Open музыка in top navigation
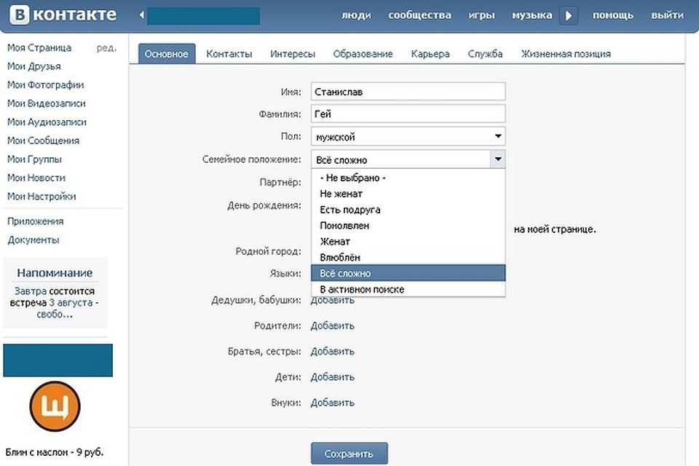The width and height of the screenshot is (699, 466). [x=532, y=15]
